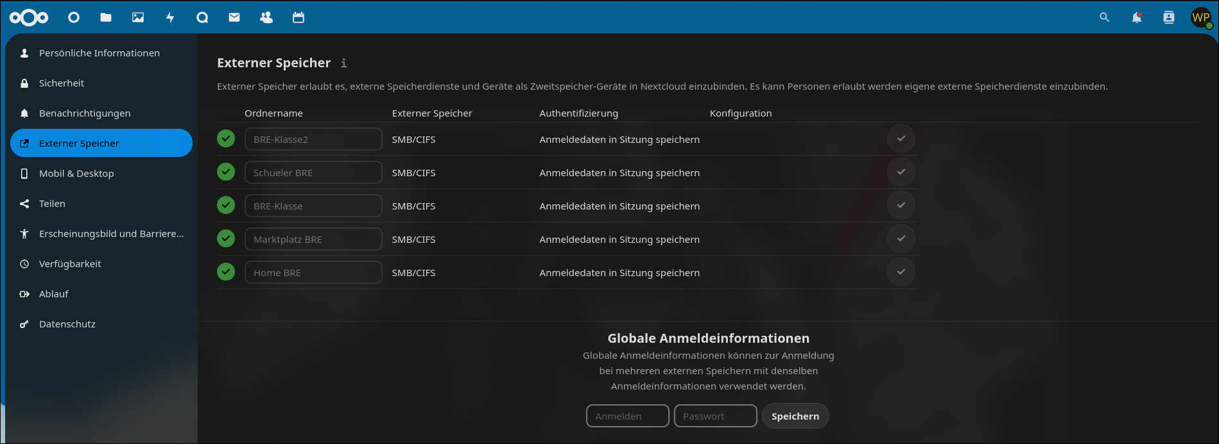Open the Files app folder icon
Image resolution: width=1219 pixels, height=444 pixels.
tap(106, 17)
